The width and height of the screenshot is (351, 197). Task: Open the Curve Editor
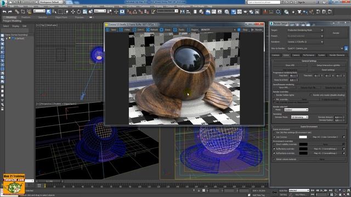pyautogui.click(x=214, y=11)
